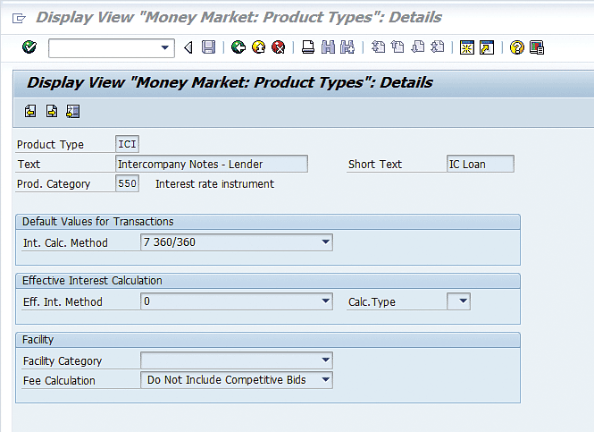This screenshot has width=594, height=432.
Task: Go to next entry icon
Action: coord(52,111)
